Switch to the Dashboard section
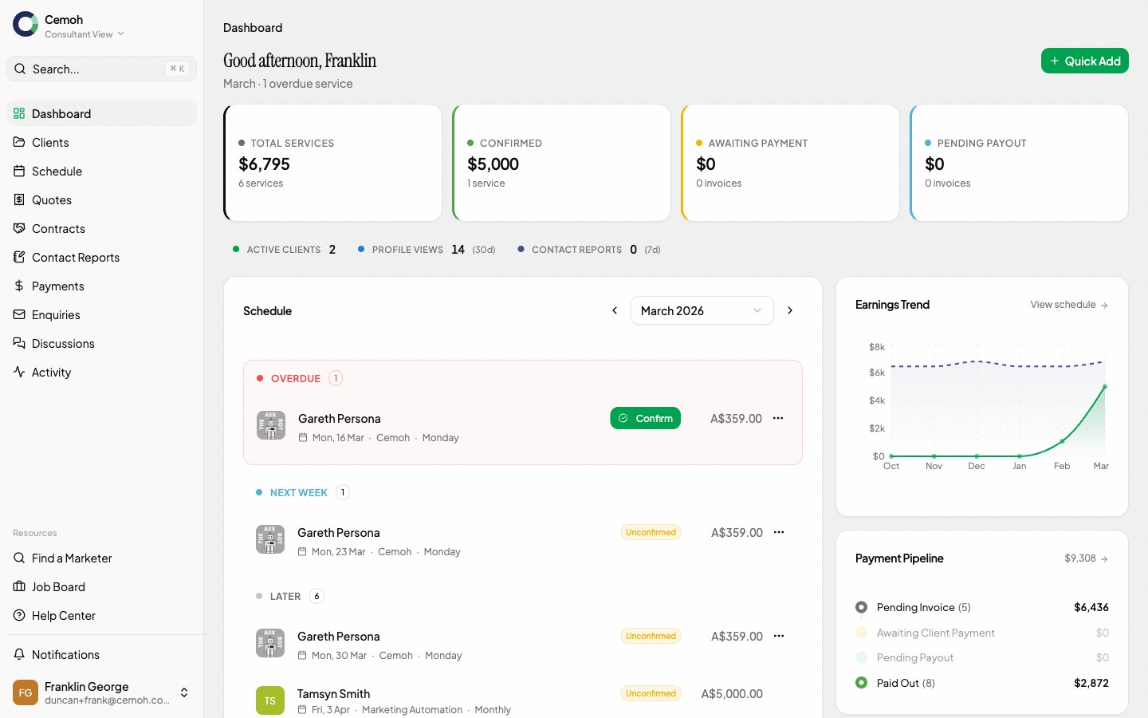The height and width of the screenshot is (718, 1148). coord(61,113)
